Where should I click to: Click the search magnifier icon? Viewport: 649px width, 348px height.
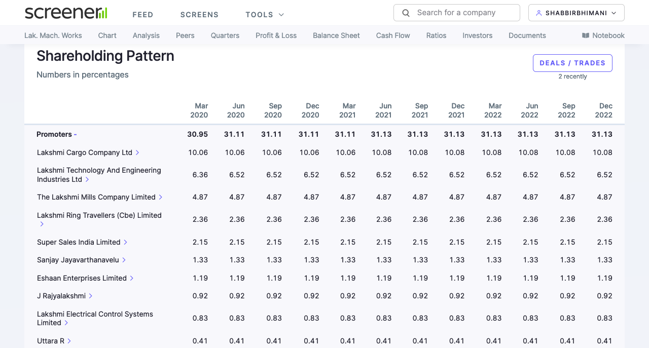point(406,13)
